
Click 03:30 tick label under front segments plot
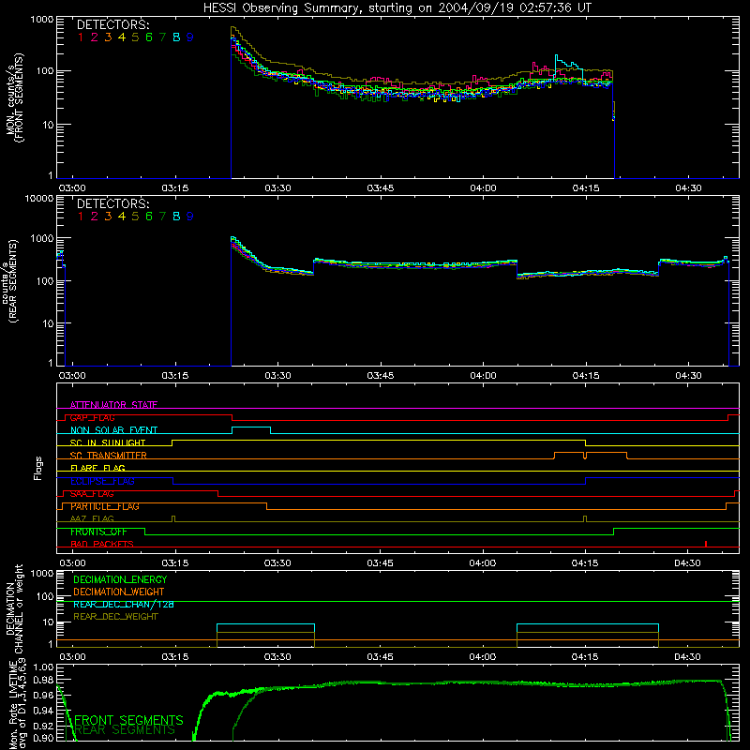click(277, 188)
